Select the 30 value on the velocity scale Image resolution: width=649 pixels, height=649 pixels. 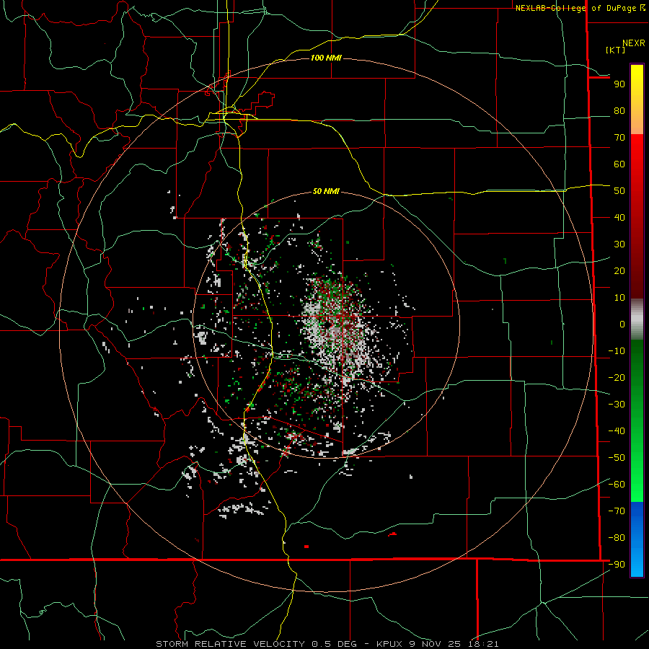pos(619,244)
